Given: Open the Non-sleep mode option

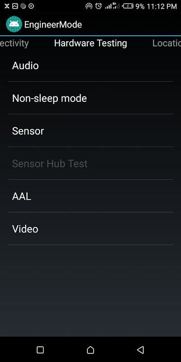Looking at the screenshot, I should point(90,98).
